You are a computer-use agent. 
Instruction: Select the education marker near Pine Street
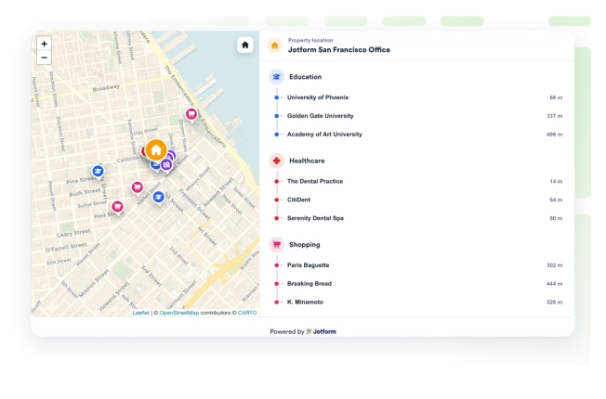pos(98,172)
